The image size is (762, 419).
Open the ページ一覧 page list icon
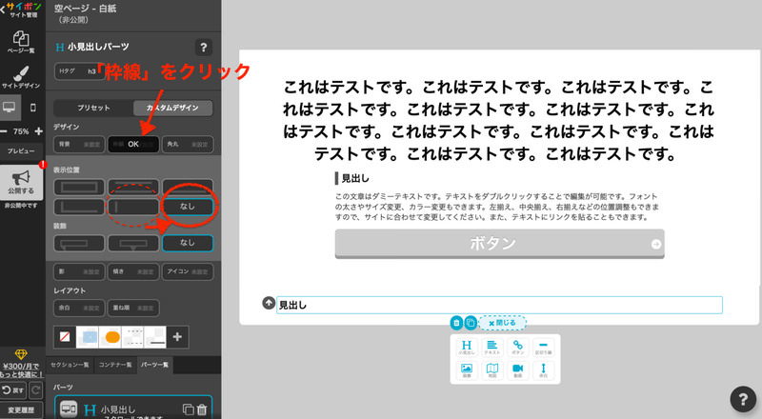click(x=21, y=42)
